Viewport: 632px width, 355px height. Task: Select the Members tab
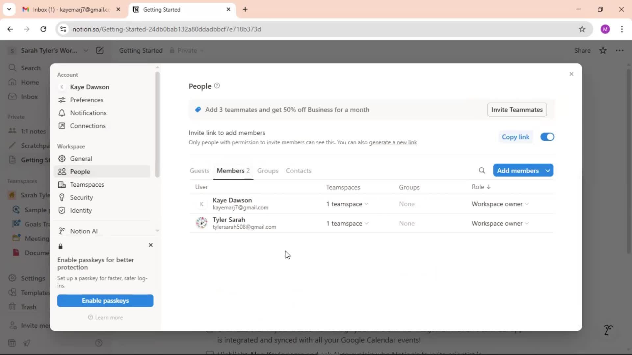click(233, 171)
